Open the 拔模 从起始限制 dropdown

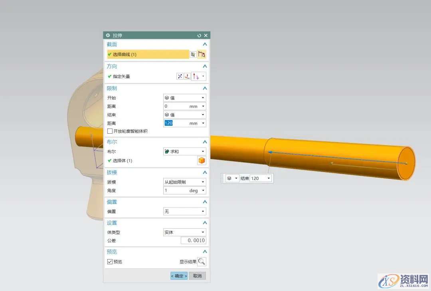pos(185,182)
